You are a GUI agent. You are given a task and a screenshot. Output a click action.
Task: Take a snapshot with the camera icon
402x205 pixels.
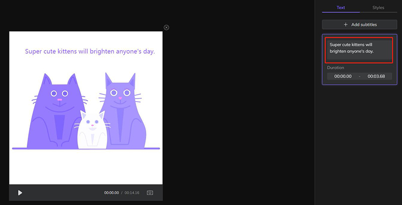coord(150,193)
